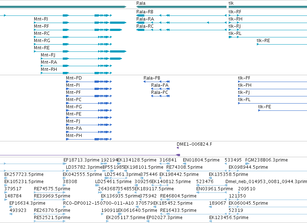Screen dimensions: 307x223
Task: Select EST label RE46804.5prime
Action: click(x=178, y=196)
